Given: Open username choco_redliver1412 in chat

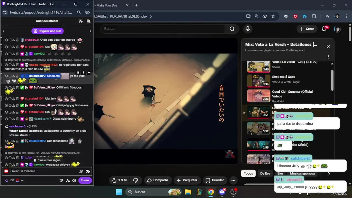Looking at the screenshot, I should pyautogui.click(x=43, y=65).
